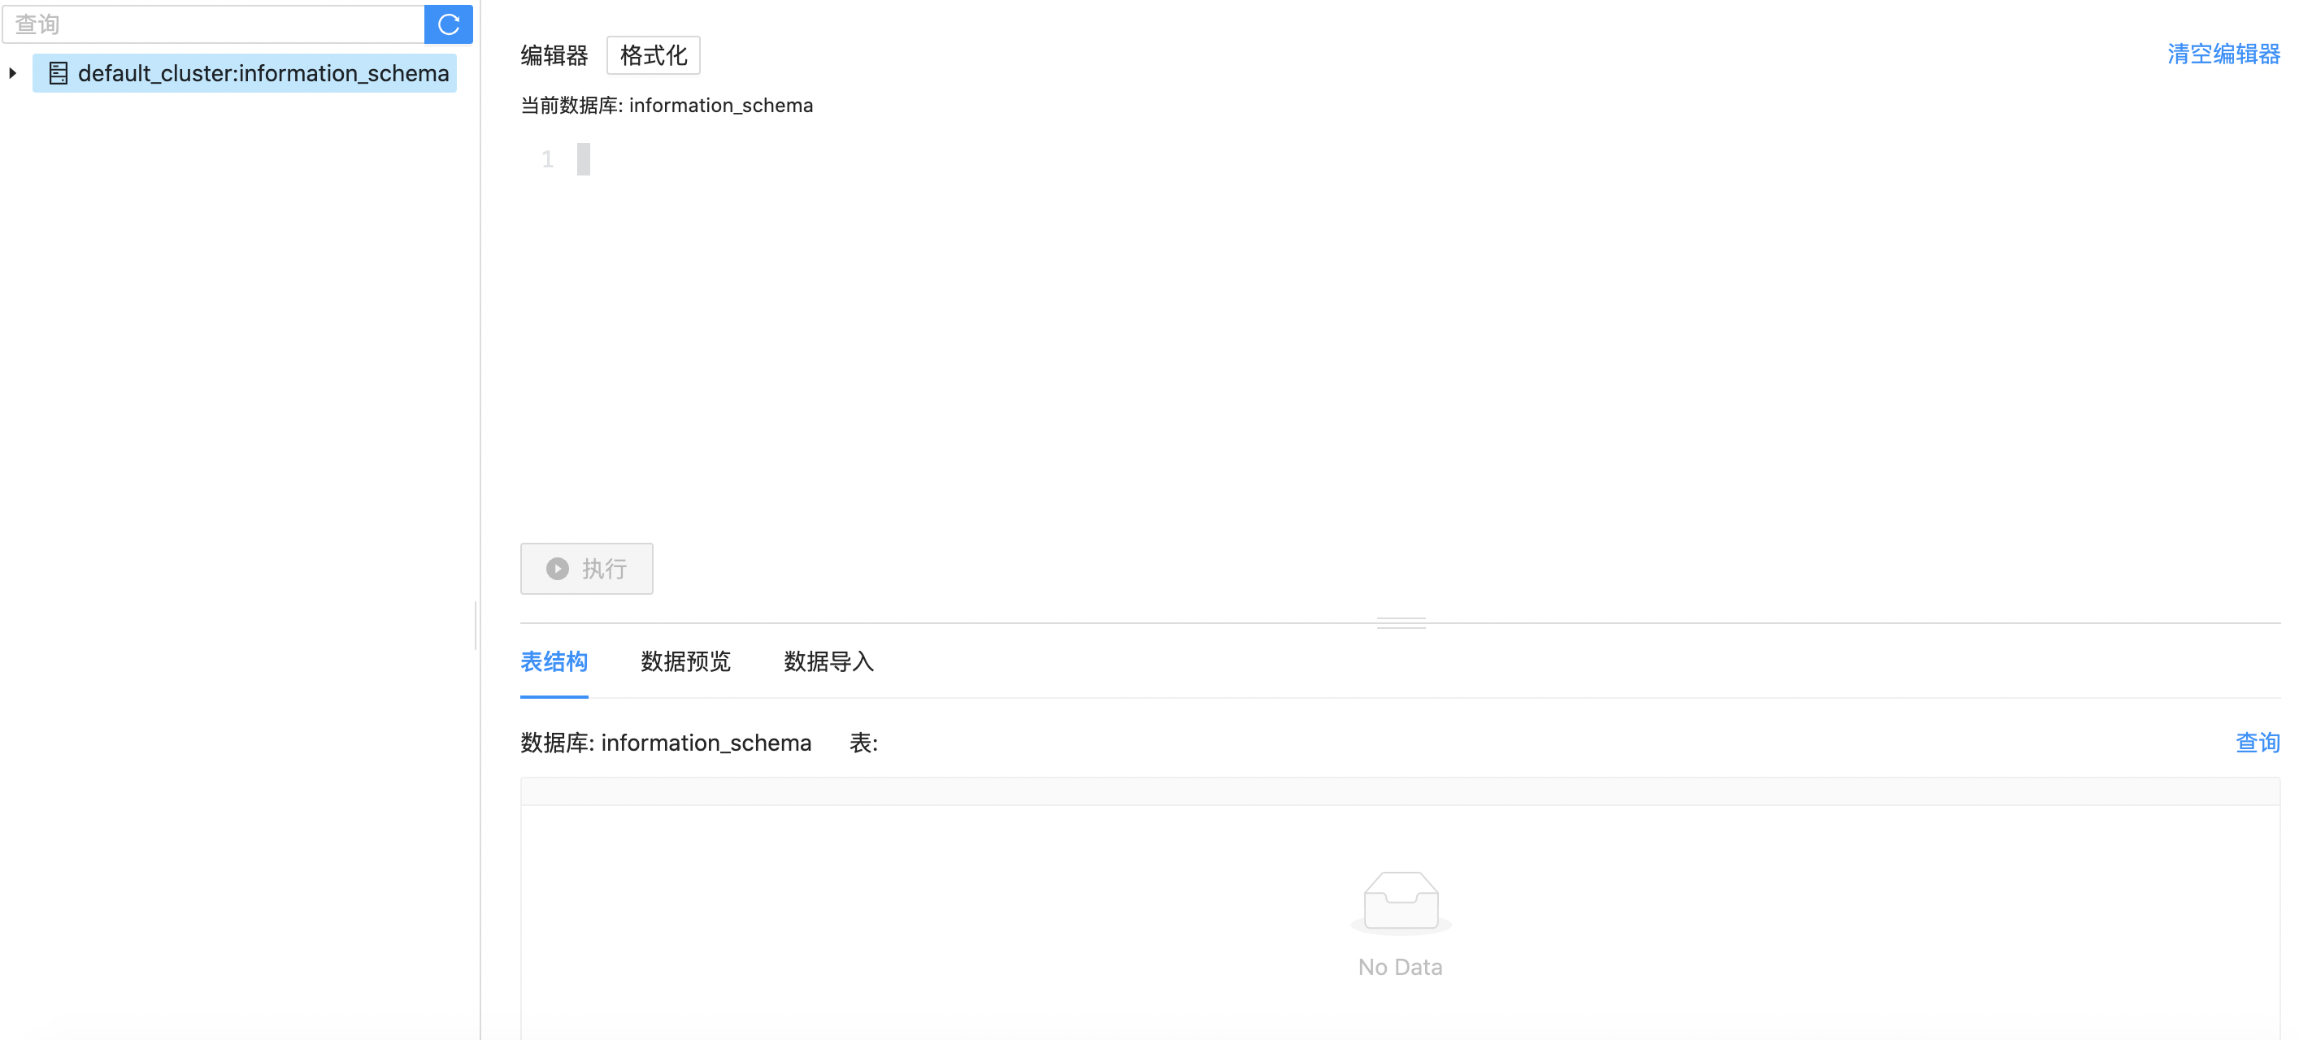Image resolution: width=2299 pixels, height=1040 pixels.
Task: Click the No Data empty-state icon
Action: [x=1402, y=902]
